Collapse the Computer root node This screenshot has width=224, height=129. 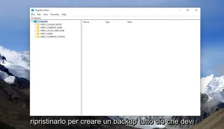(32, 21)
